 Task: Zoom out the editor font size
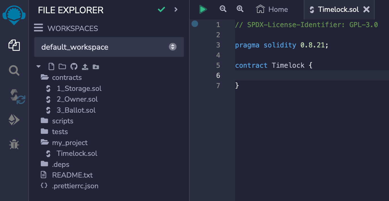(223, 9)
